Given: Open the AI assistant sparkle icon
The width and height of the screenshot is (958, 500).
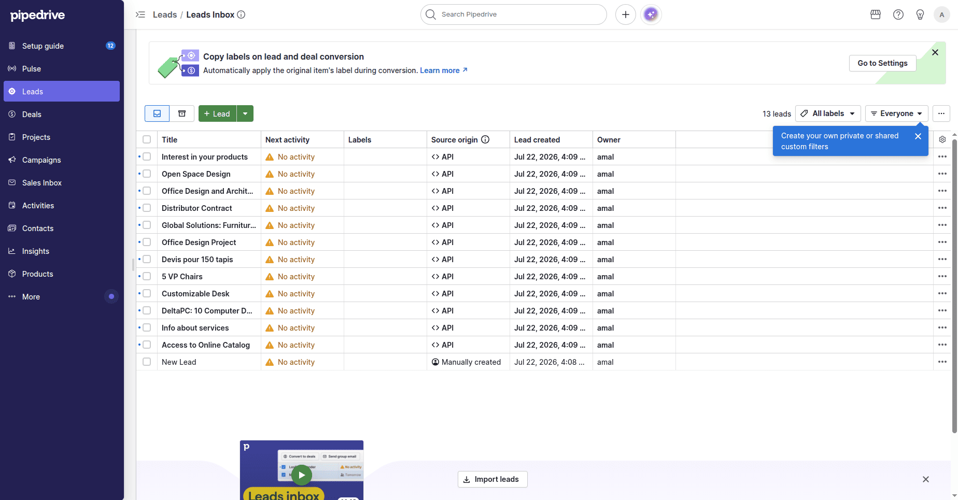Looking at the screenshot, I should tap(651, 15).
